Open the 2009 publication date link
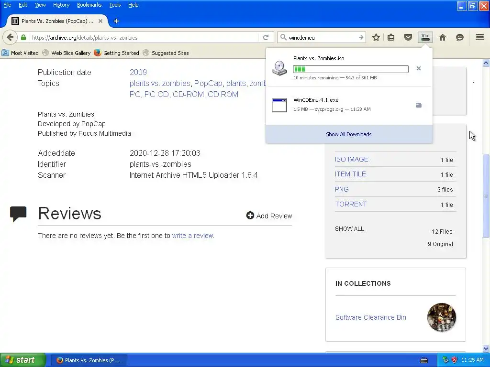Screen dimensions: 490x367 [x=138, y=73]
